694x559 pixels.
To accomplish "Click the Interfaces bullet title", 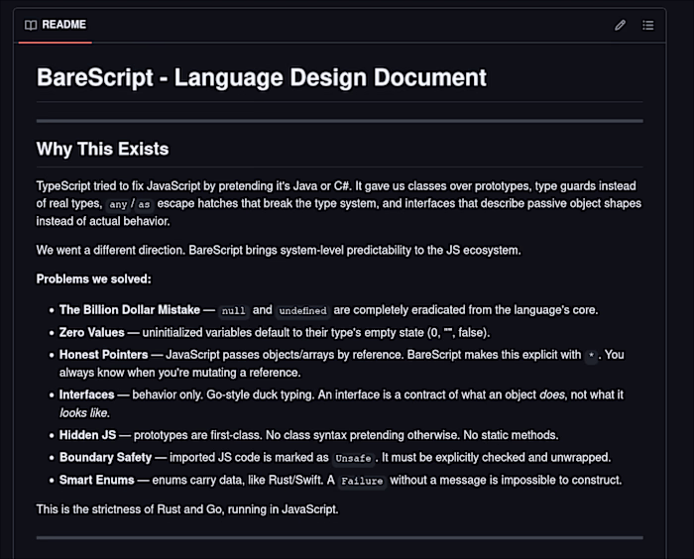I will coord(87,394).
